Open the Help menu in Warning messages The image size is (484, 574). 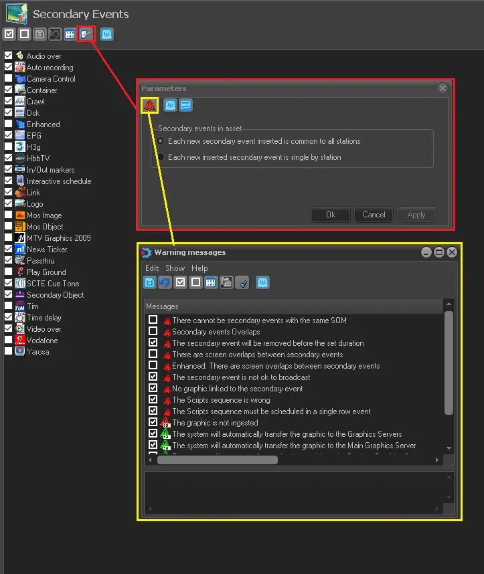click(199, 268)
